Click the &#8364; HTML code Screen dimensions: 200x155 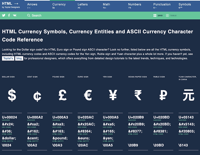tap(85, 131)
